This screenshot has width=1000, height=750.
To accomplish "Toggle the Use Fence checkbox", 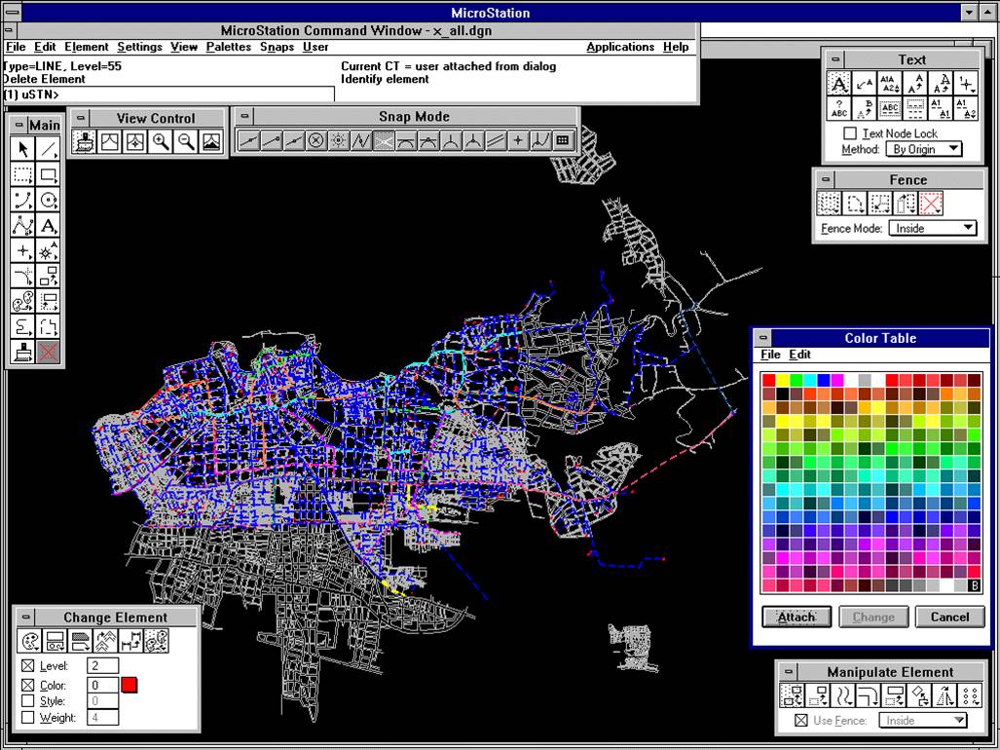I will (x=801, y=721).
